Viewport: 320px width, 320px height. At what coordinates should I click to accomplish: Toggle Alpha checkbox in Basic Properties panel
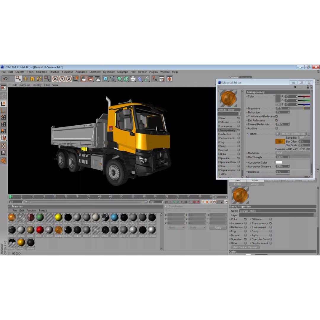pyautogui.click(x=271, y=235)
